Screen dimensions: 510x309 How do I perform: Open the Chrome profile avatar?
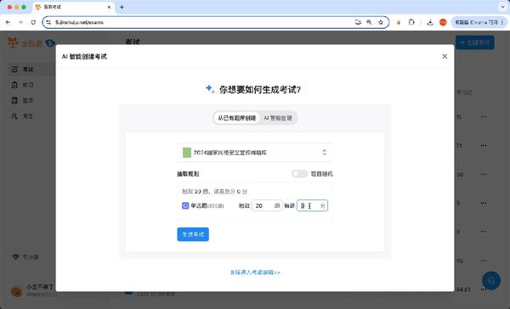click(x=443, y=22)
